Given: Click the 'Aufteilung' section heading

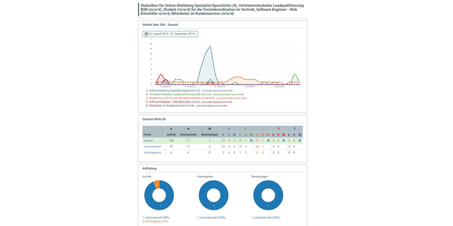Looking at the screenshot, I should 149,168.
